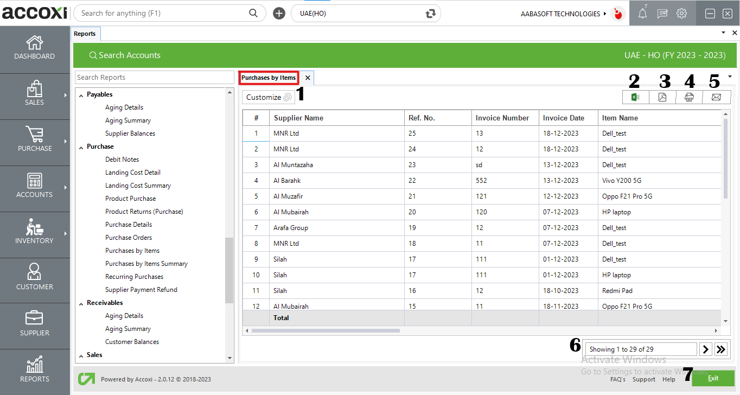The image size is (740, 395).
Task: Expand the Sales report group
Action: pos(81,355)
